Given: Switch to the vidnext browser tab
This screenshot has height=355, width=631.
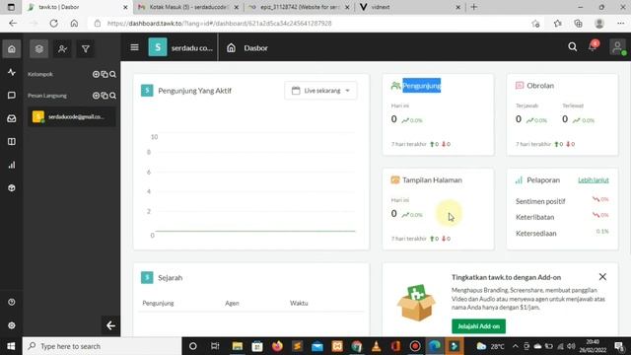Looking at the screenshot, I should coord(410,7).
